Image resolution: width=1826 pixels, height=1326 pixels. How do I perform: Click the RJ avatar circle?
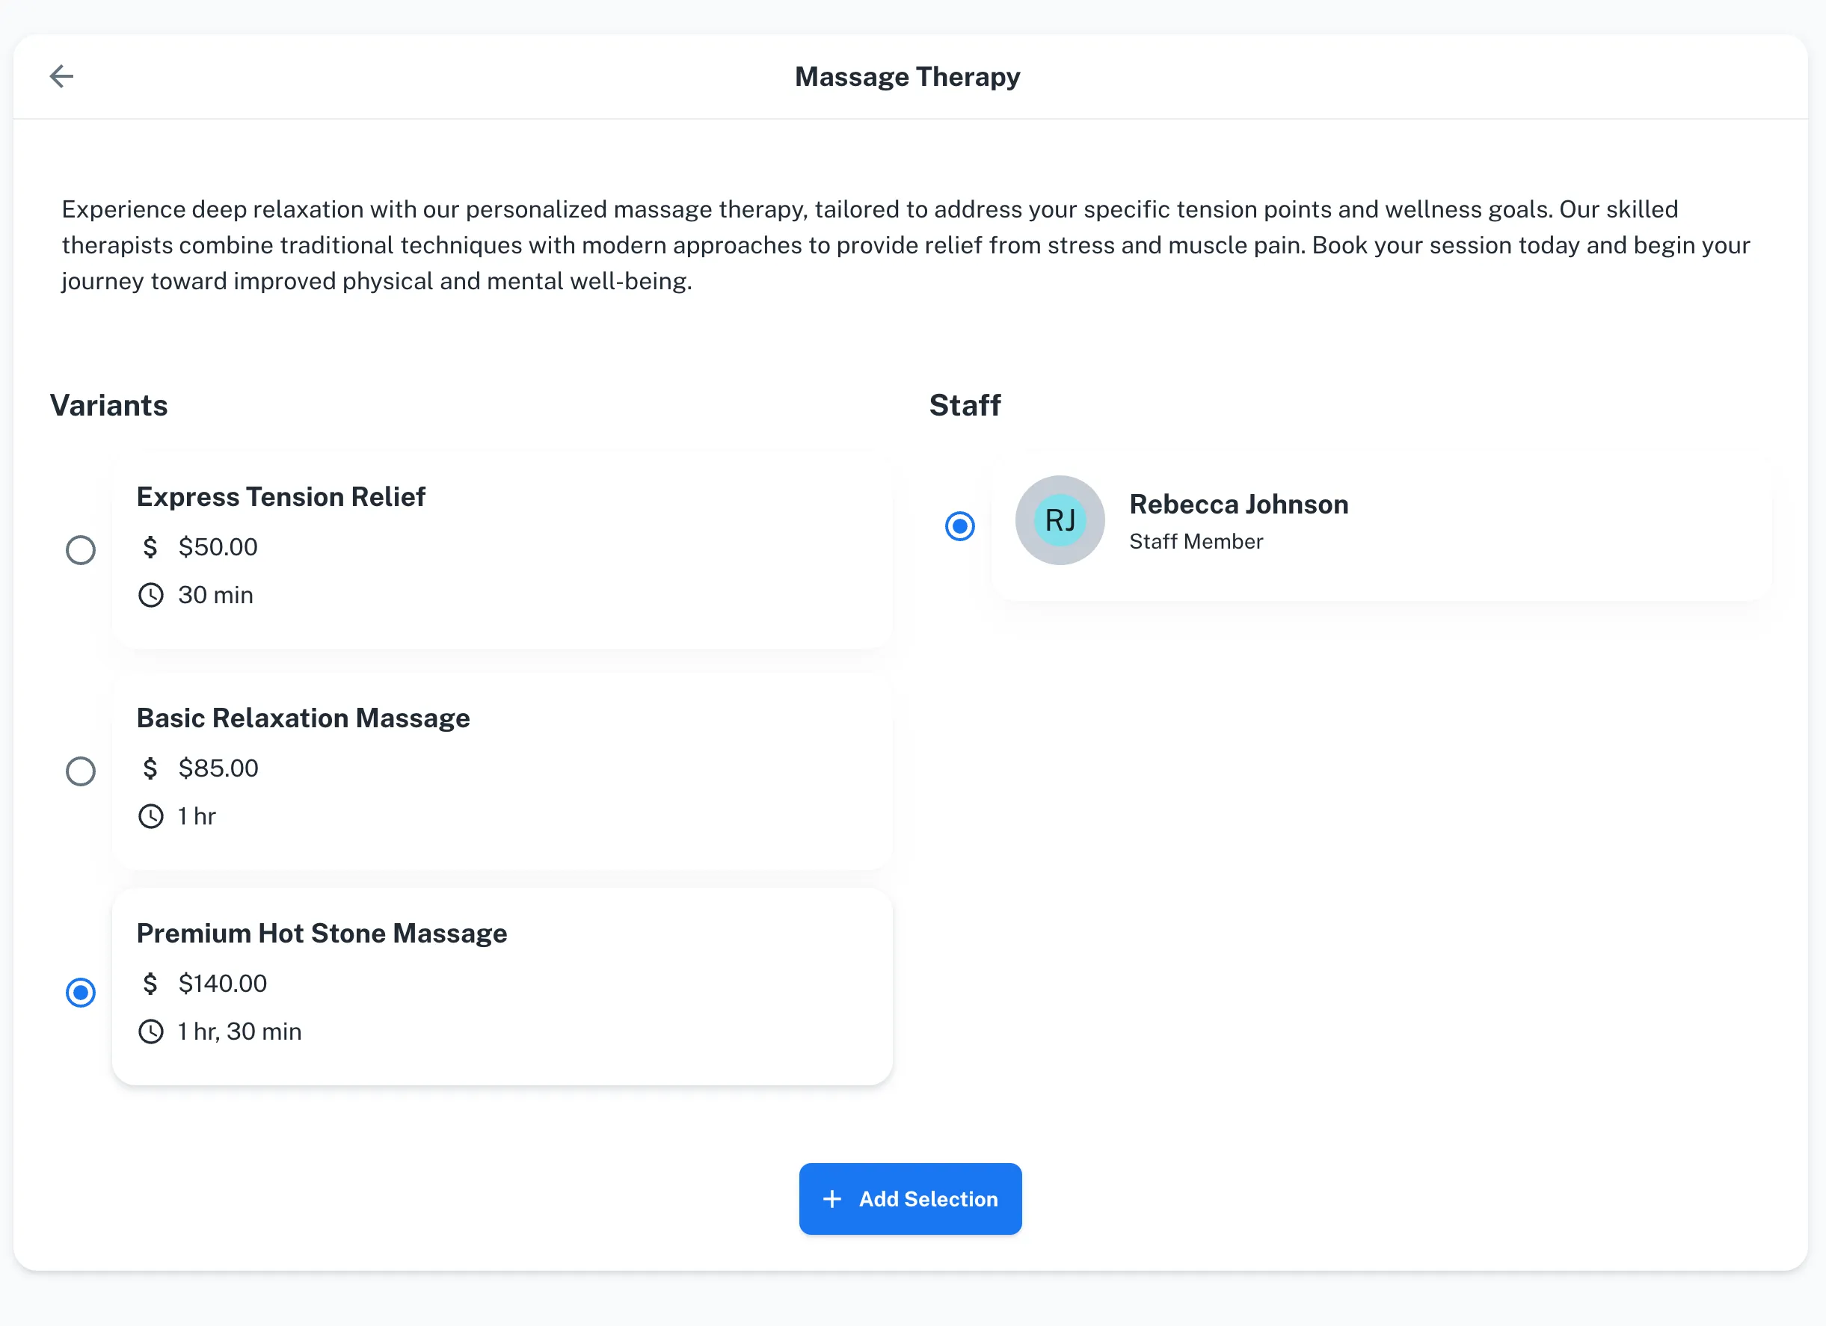coord(1060,520)
